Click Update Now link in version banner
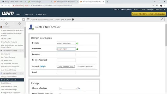This screenshot has height=94, width=167. pyautogui.click(x=160, y=14)
